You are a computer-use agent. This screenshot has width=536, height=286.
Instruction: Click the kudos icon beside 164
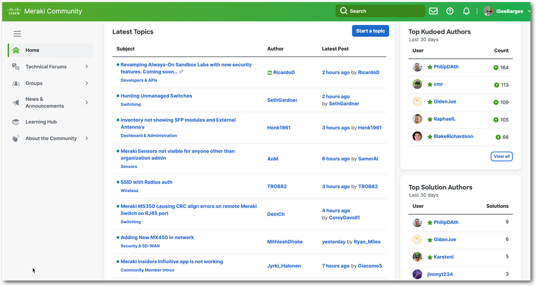click(496, 68)
